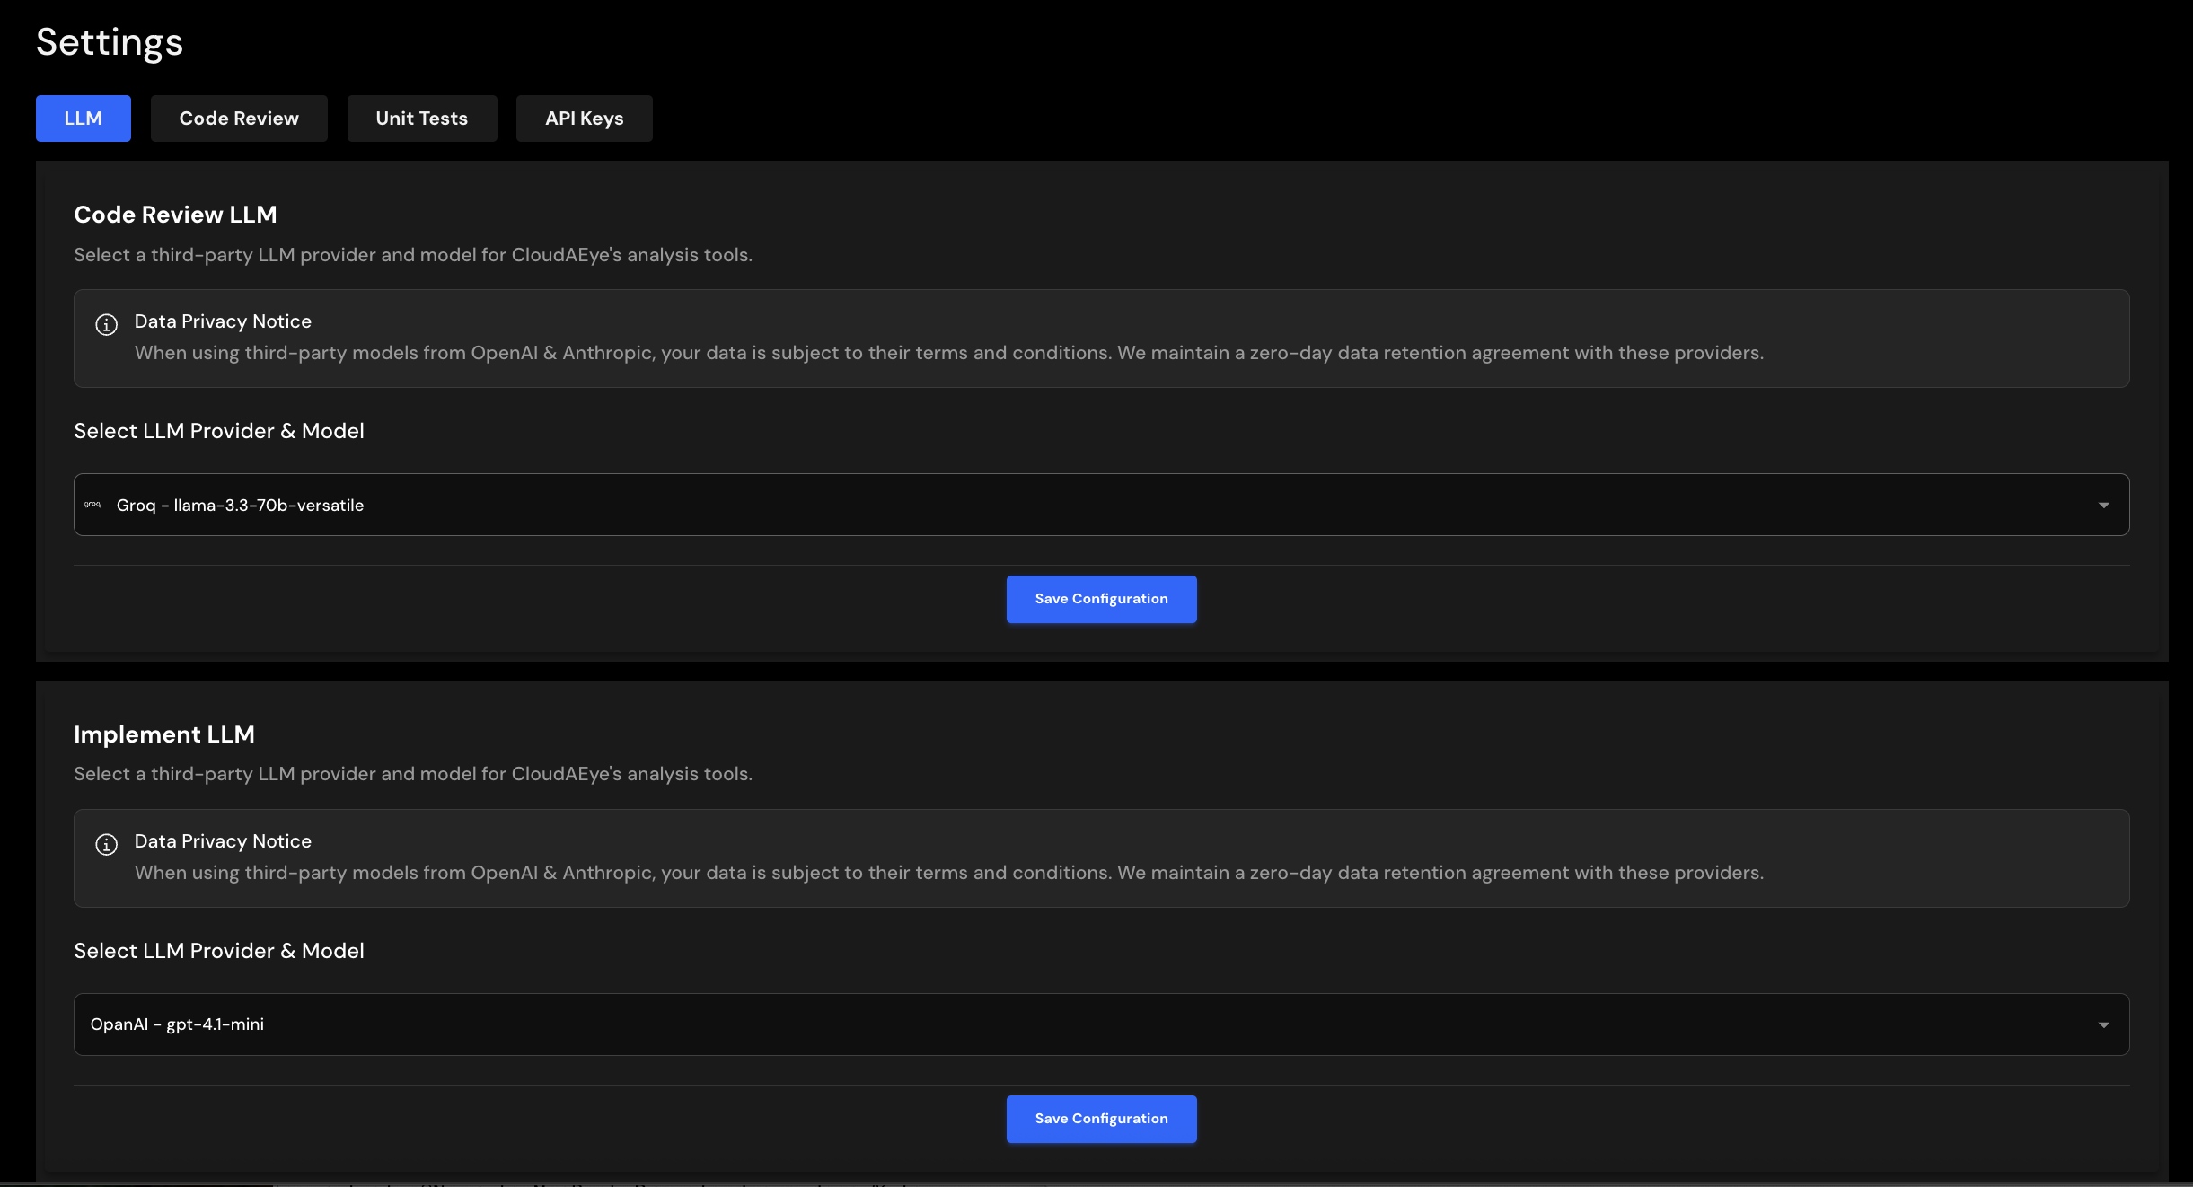Click the Code Review LLM section heading
This screenshot has width=2193, height=1187.
[x=175, y=215]
